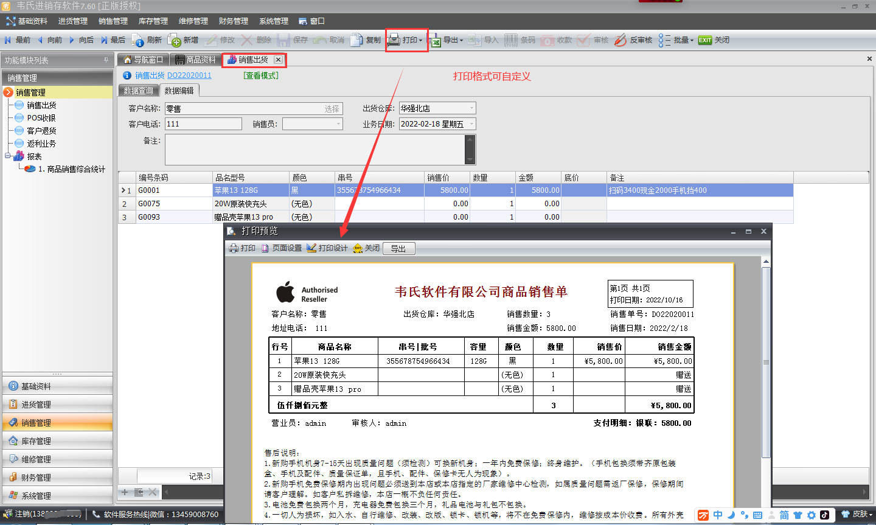Switch to the 数据查询 tab
Image resolution: width=876 pixels, height=525 pixels.
138,91
